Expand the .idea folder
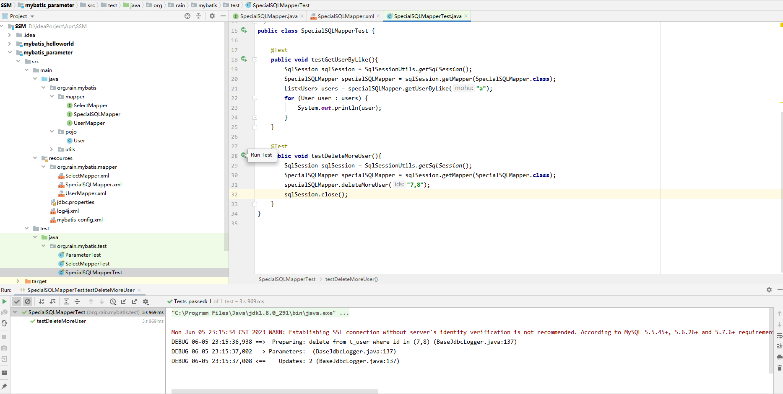 pos(10,35)
